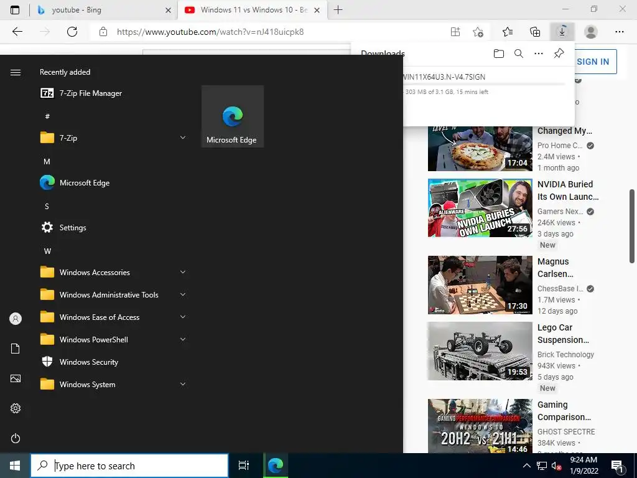637x478 pixels.
Task: Jump to letter W in app list
Action: [47, 251]
